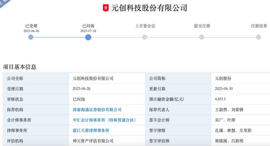
Task: Click the date 2023-06-26 under 已受理
Action: pyautogui.click(x=31, y=31)
